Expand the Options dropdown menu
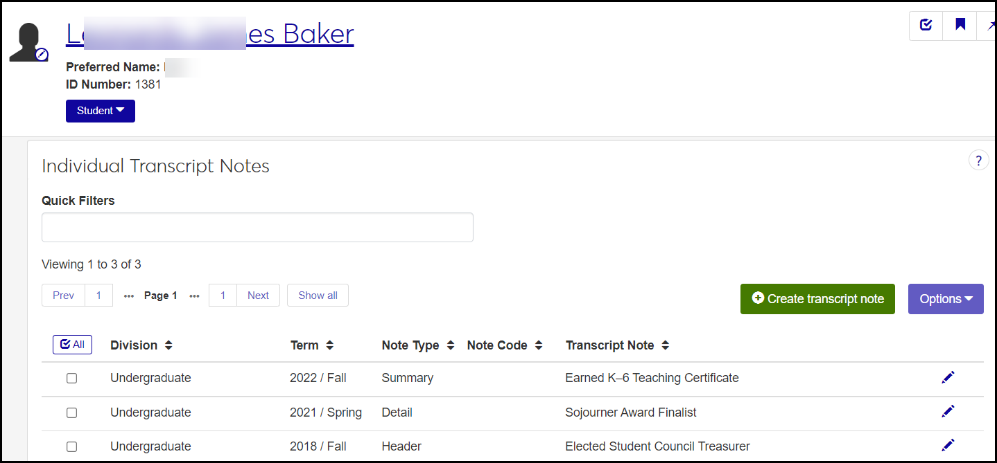Image resolution: width=997 pixels, height=463 pixels. pos(945,299)
